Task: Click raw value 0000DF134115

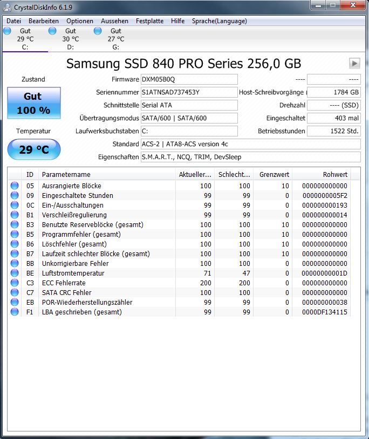Action: tap(324, 312)
